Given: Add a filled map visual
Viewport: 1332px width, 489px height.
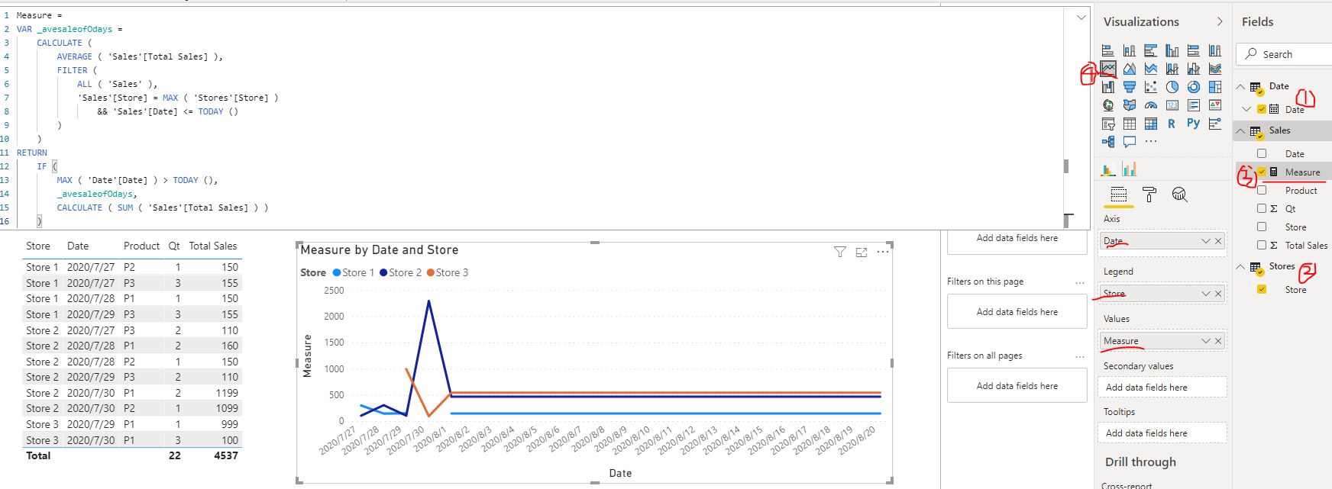Looking at the screenshot, I should coord(1130,105).
